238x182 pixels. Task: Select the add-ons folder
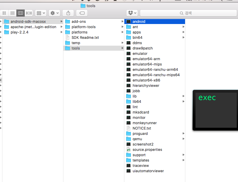[94, 21]
